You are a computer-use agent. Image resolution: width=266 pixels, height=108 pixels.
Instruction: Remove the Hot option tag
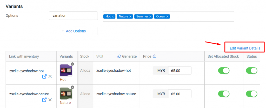[113, 16]
